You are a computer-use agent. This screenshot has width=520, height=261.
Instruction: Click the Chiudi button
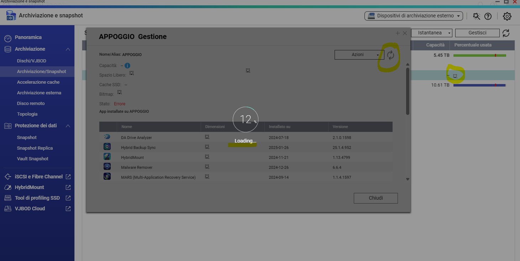[x=375, y=198]
